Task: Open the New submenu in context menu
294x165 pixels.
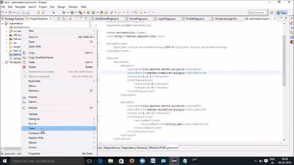Action: click(x=59, y=31)
